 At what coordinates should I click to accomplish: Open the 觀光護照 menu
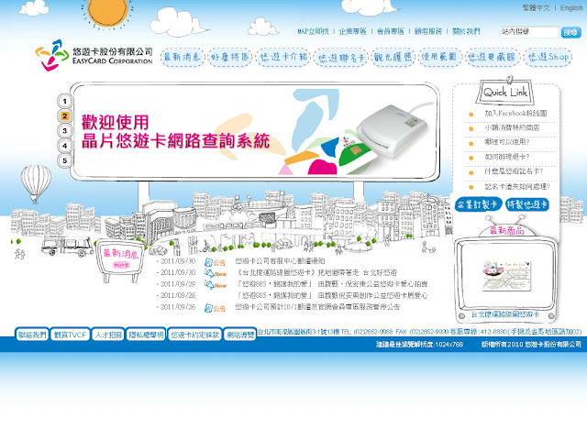(393, 57)
